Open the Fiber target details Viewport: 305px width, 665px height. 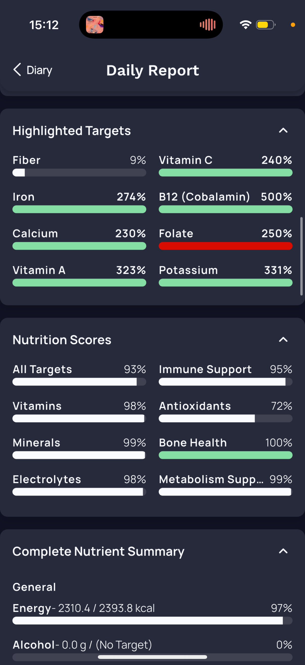point(79,165)
